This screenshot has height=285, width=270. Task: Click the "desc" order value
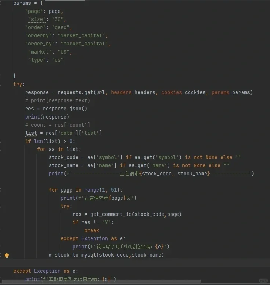pos(61,28)
